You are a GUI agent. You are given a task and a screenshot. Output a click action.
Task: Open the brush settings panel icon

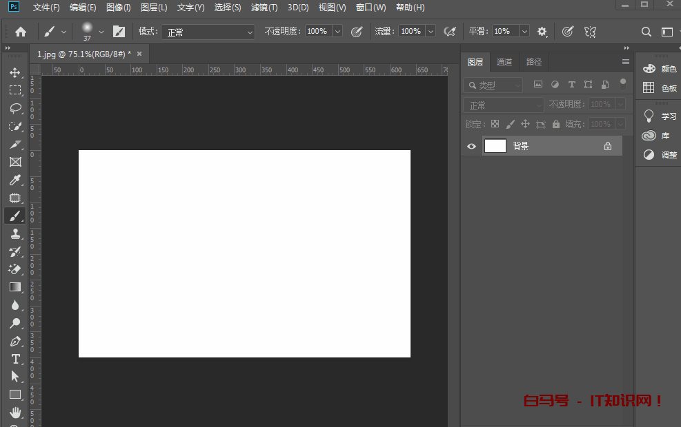point(119,32)
